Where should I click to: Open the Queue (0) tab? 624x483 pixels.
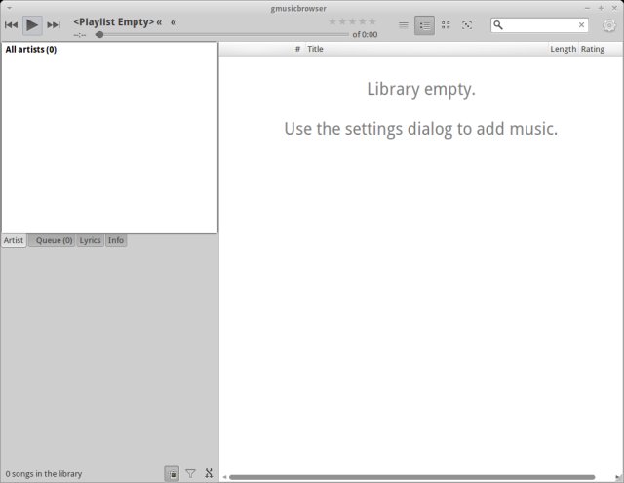click(52, 240)
